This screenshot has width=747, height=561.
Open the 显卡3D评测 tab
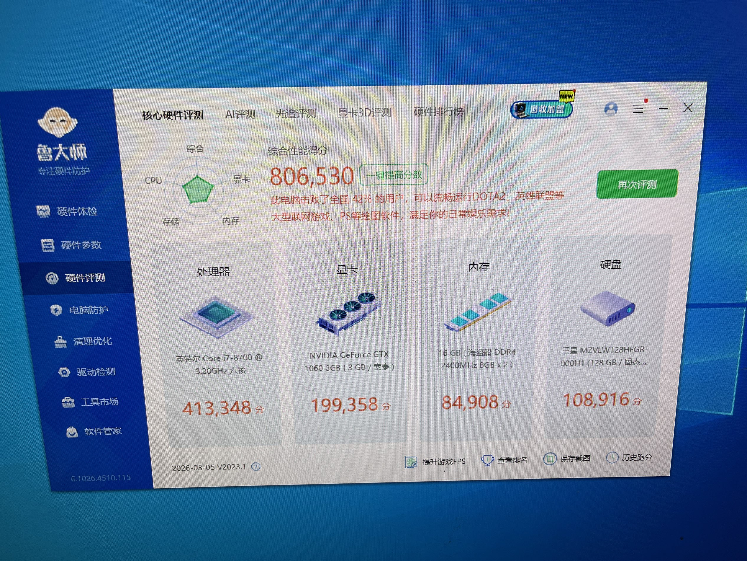(x=364, y=112)
